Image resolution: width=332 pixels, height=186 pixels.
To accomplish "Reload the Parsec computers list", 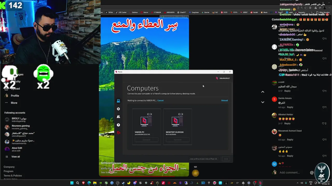I will (x=224, y=100).
